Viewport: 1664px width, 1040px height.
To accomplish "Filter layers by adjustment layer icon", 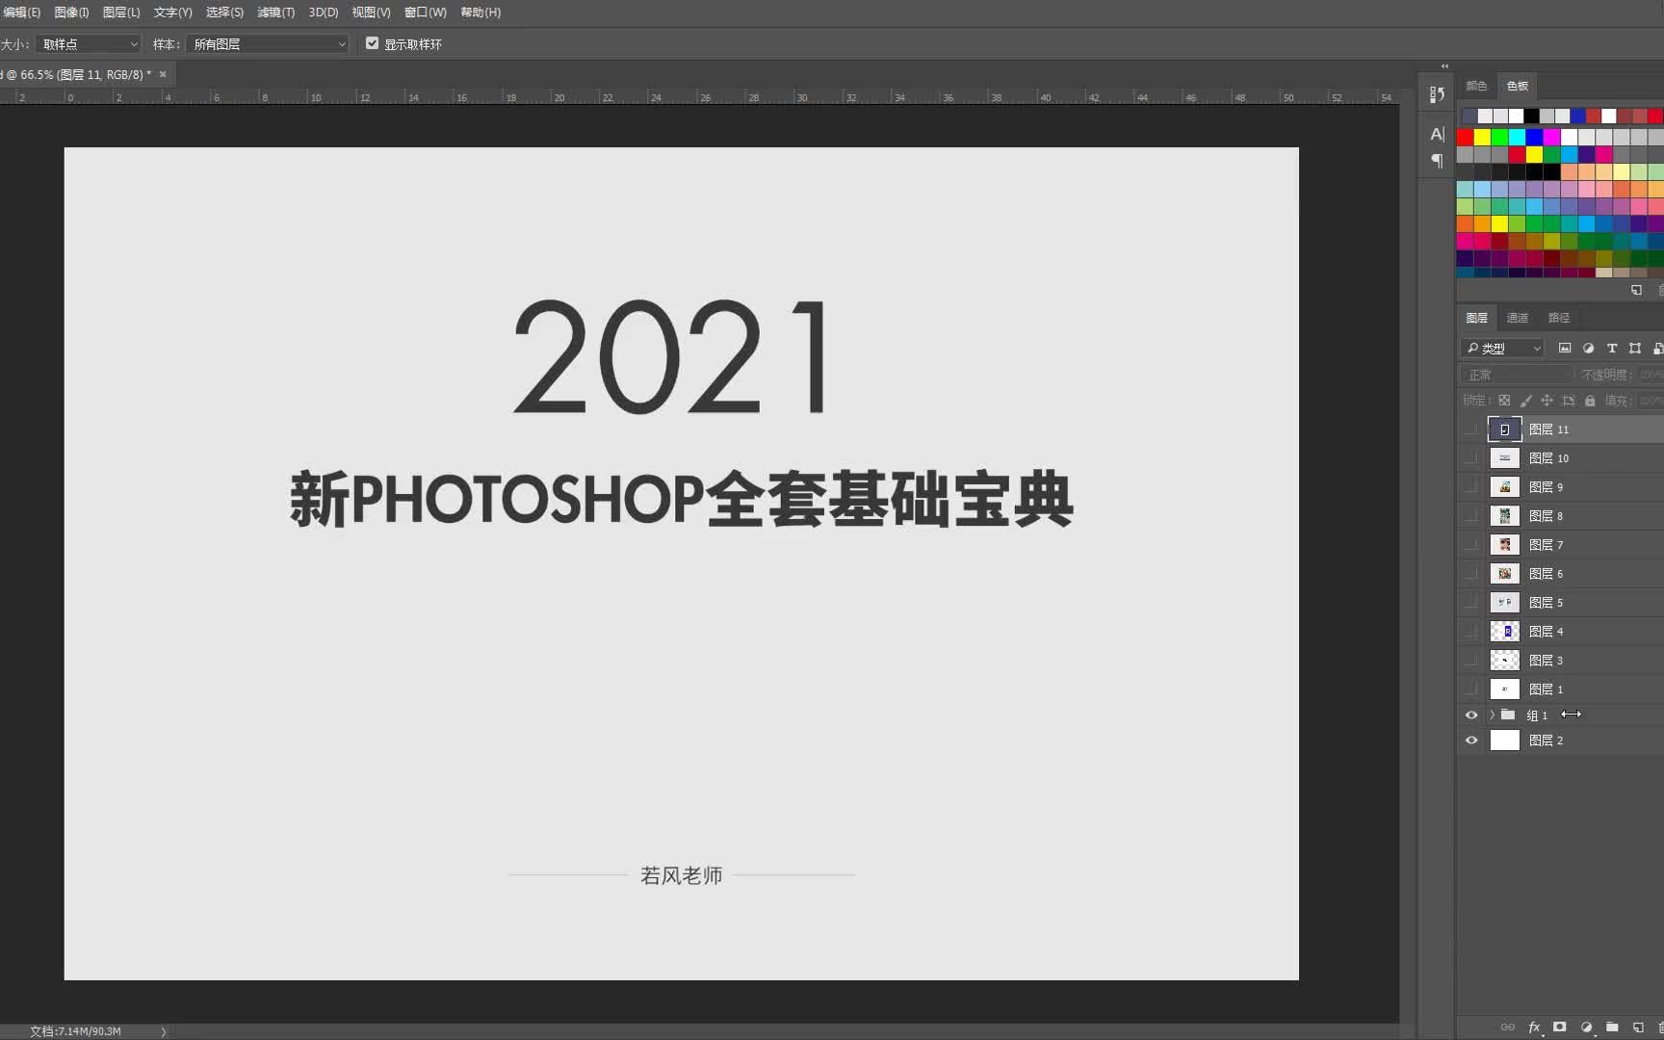I will (x=1588, y=349).
